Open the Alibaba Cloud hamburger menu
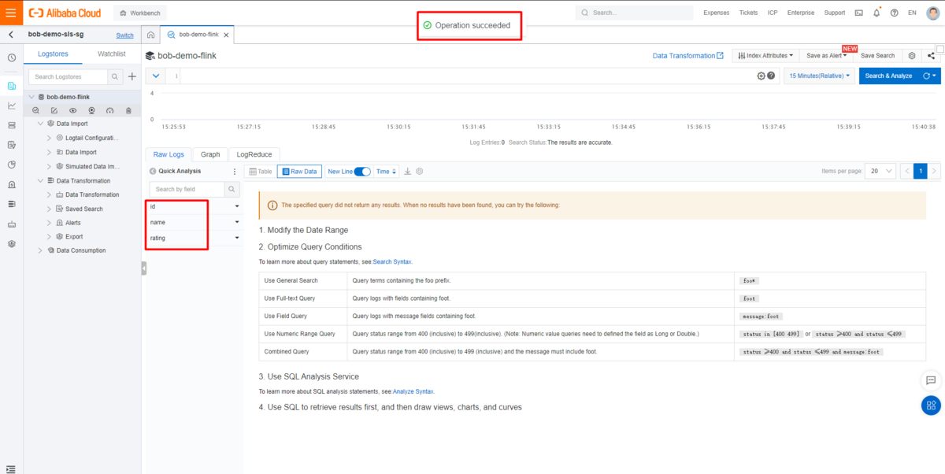 point(10,13)
